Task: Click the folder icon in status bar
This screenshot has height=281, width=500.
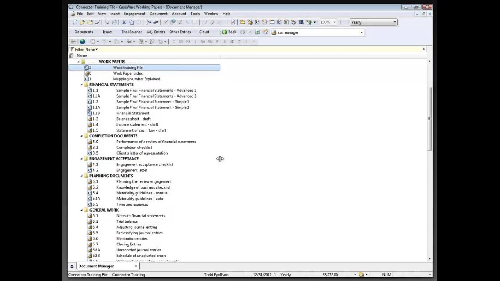Action: (362, 275)
